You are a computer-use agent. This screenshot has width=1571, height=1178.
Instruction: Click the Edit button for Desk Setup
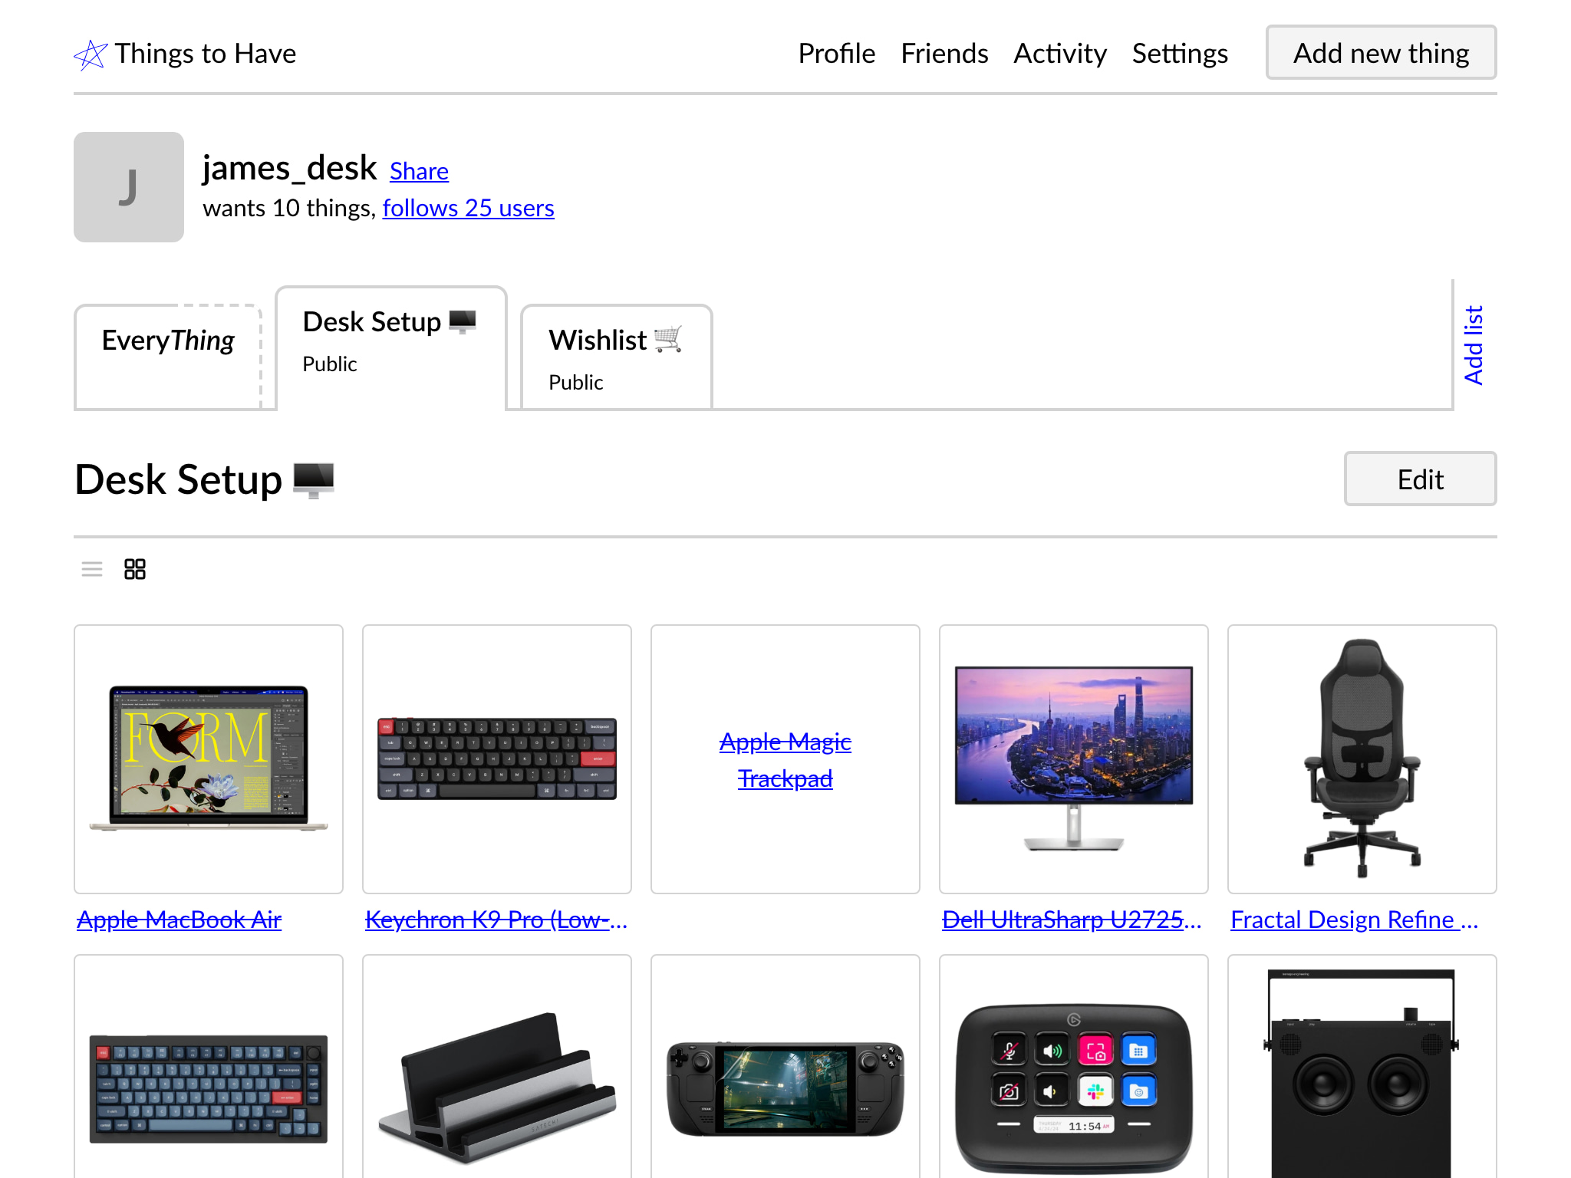pyautogui.click(x=1420, y=479)
